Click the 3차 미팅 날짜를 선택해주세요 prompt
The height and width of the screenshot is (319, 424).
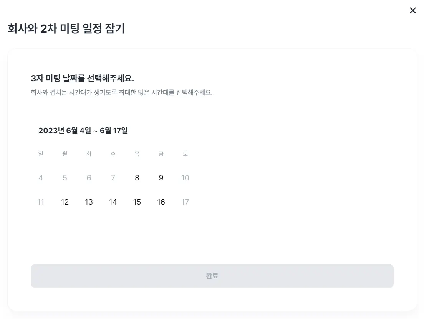(x=82, y=78)
